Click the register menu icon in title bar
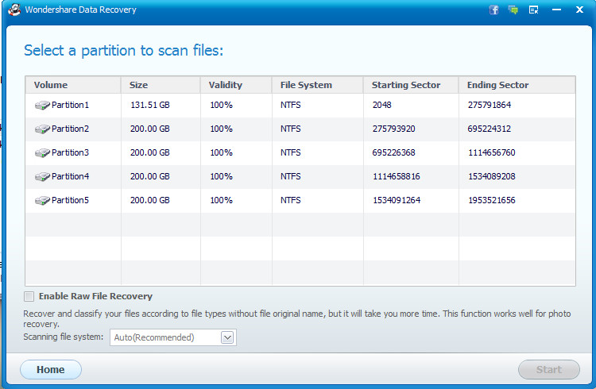 point(534,10)
